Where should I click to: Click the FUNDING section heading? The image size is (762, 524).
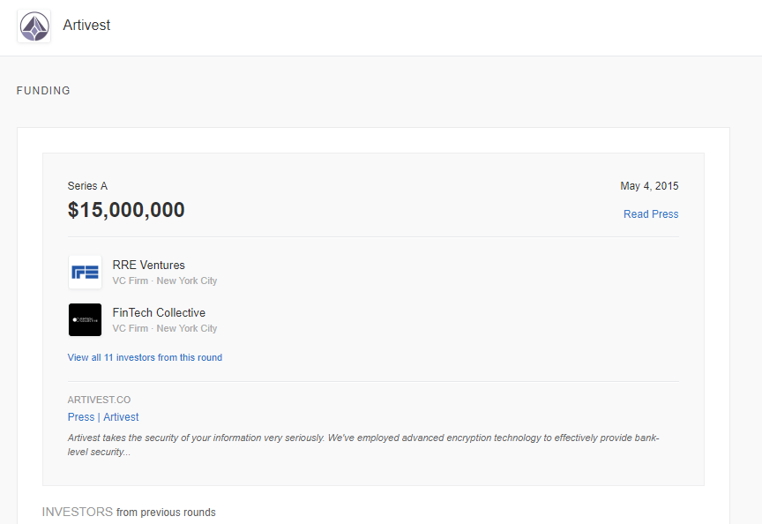pos(43,90)
